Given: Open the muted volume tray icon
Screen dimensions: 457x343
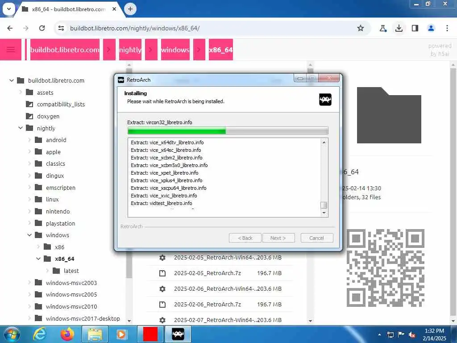Looking at the screenshot, I should coord(412,335).
